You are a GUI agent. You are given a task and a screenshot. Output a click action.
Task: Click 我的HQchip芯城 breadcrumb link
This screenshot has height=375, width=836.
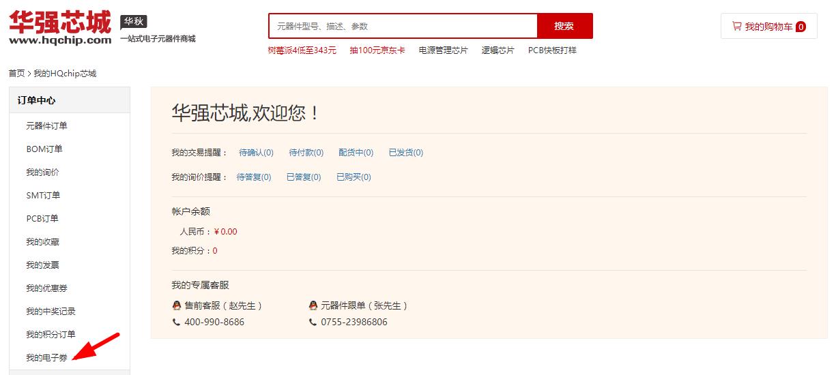[x=65, y=74]
